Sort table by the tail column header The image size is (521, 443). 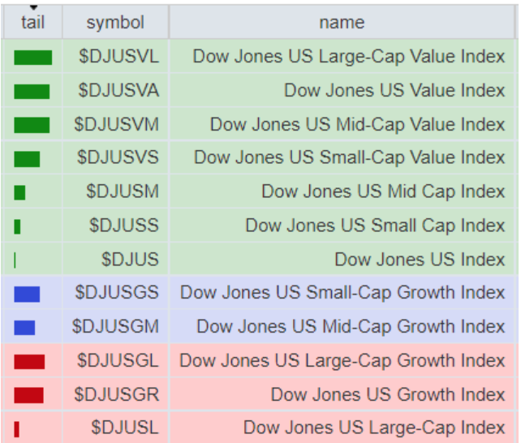tap(32, 22)
